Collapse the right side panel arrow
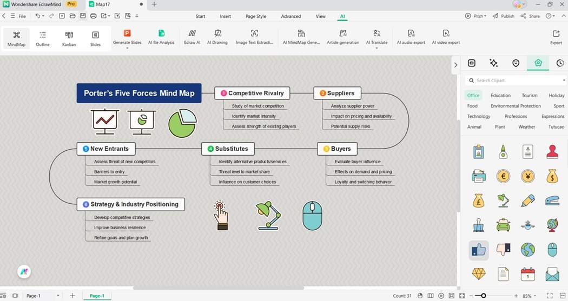The height and width of the screenshot is (301, 568). pos(455,65)
